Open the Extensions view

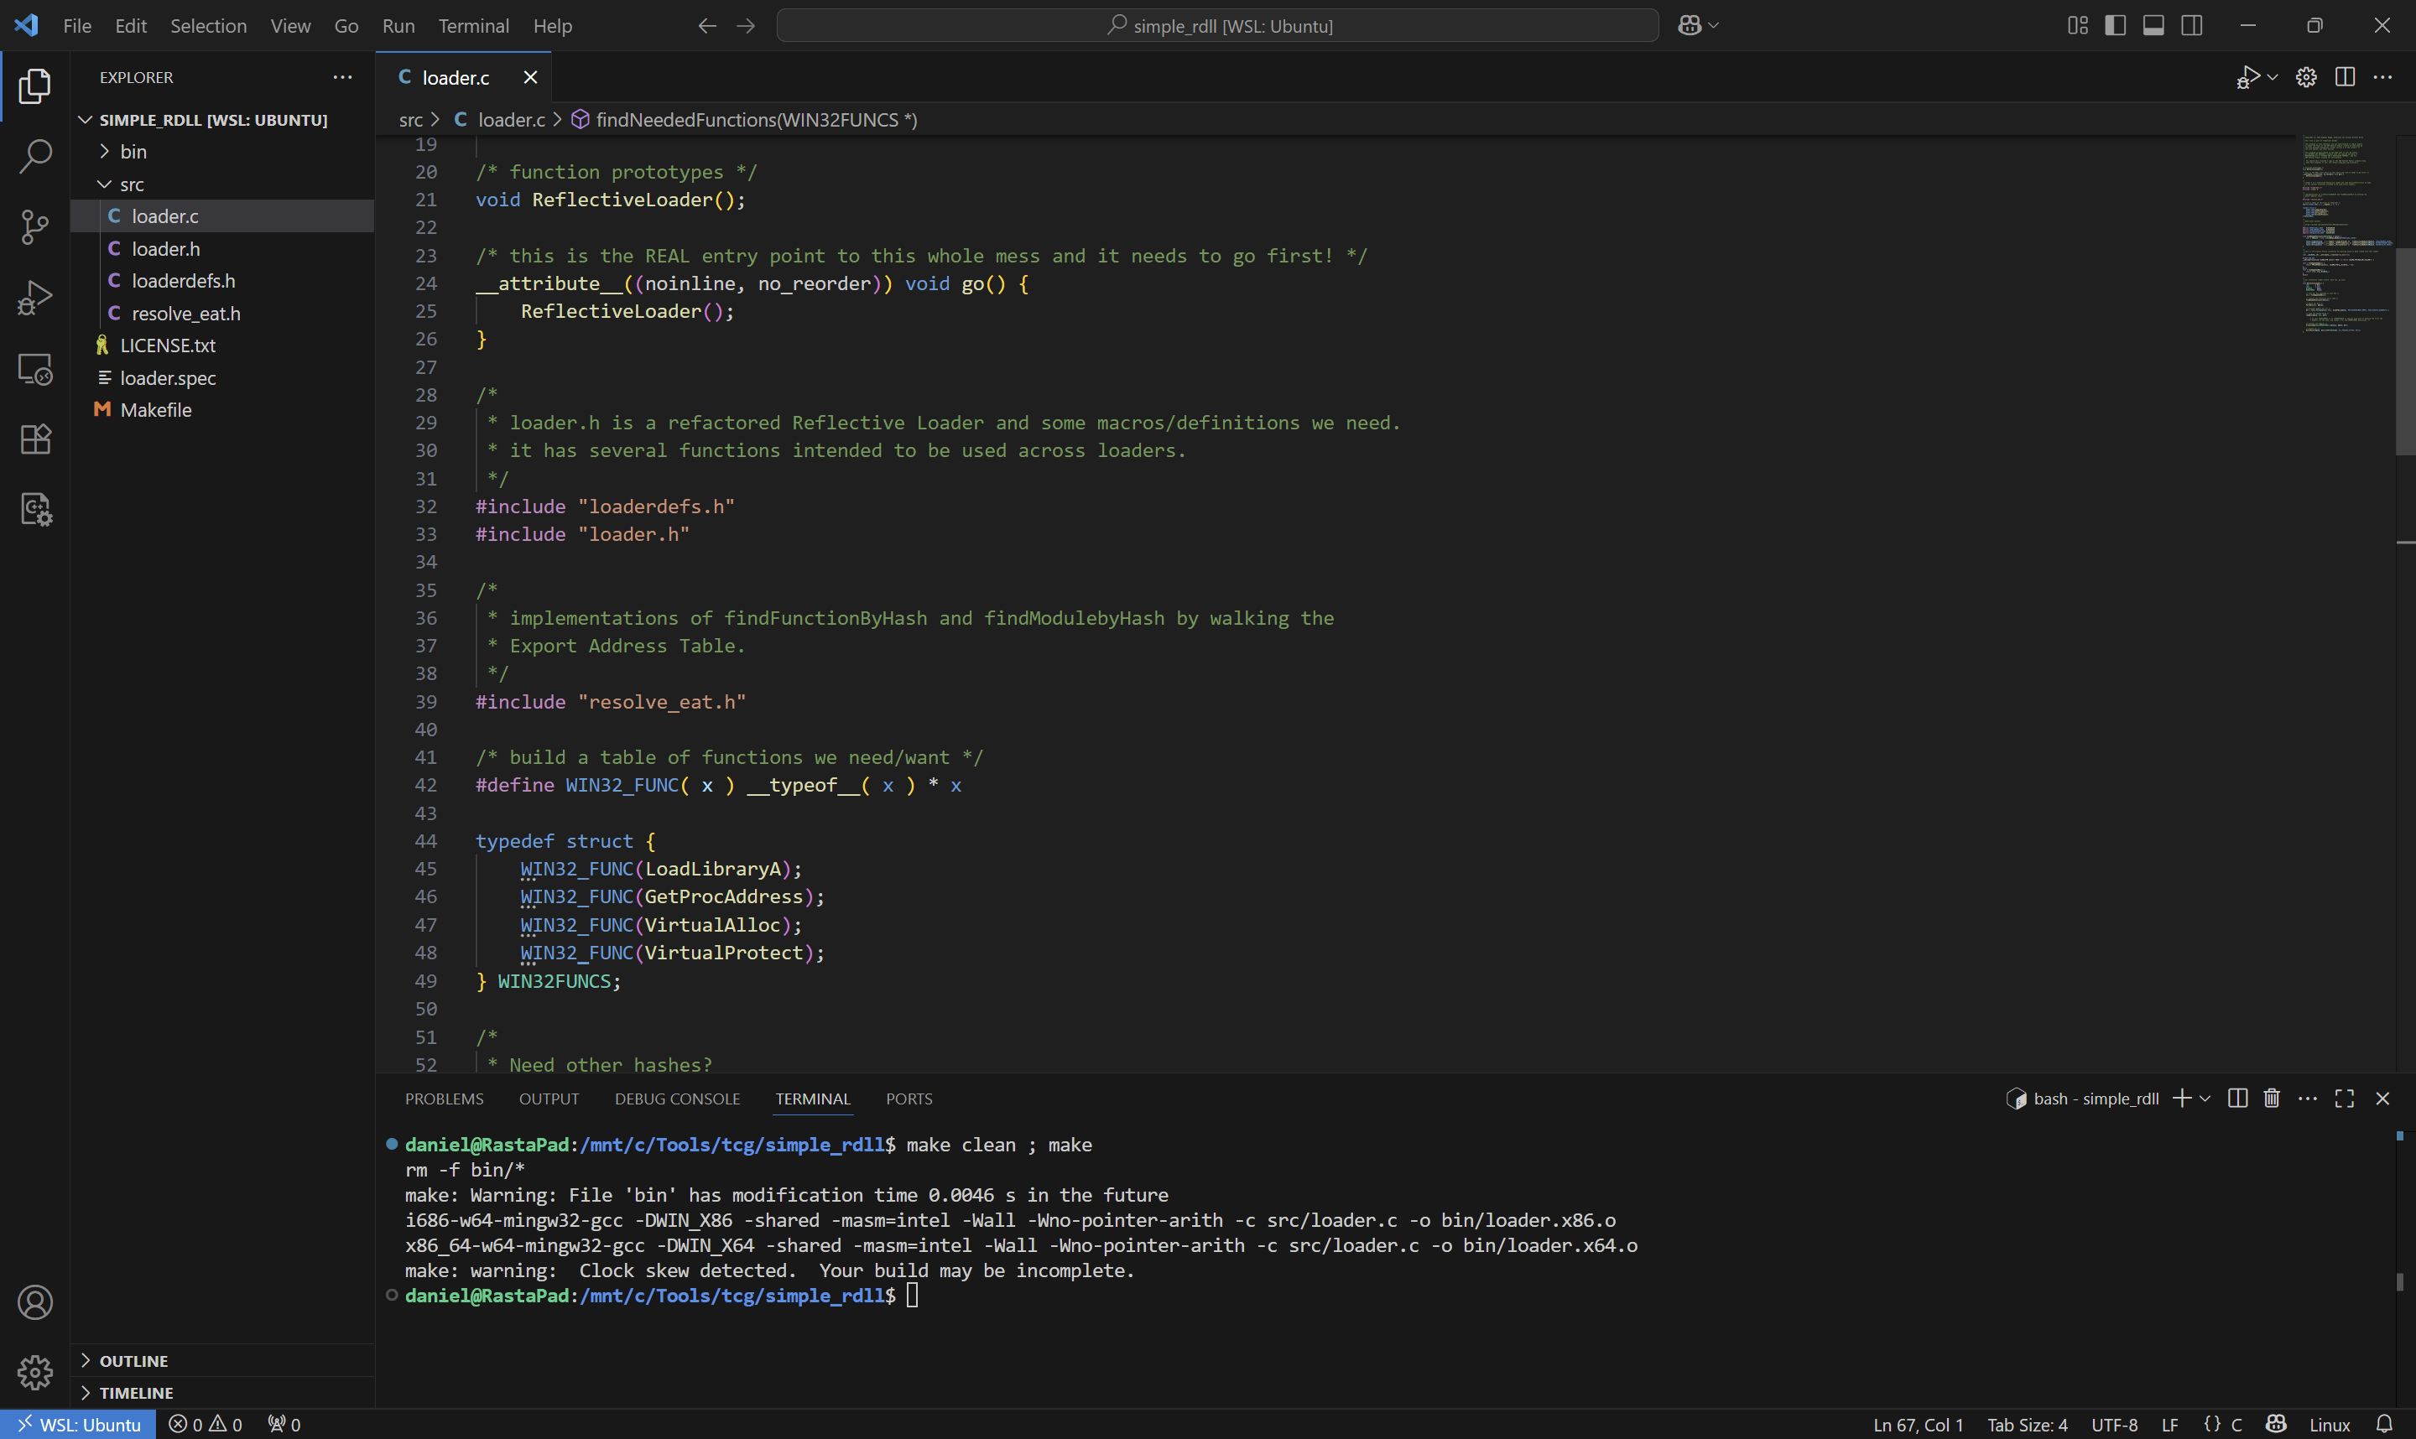pyautogui.click(x=35, y=439)
